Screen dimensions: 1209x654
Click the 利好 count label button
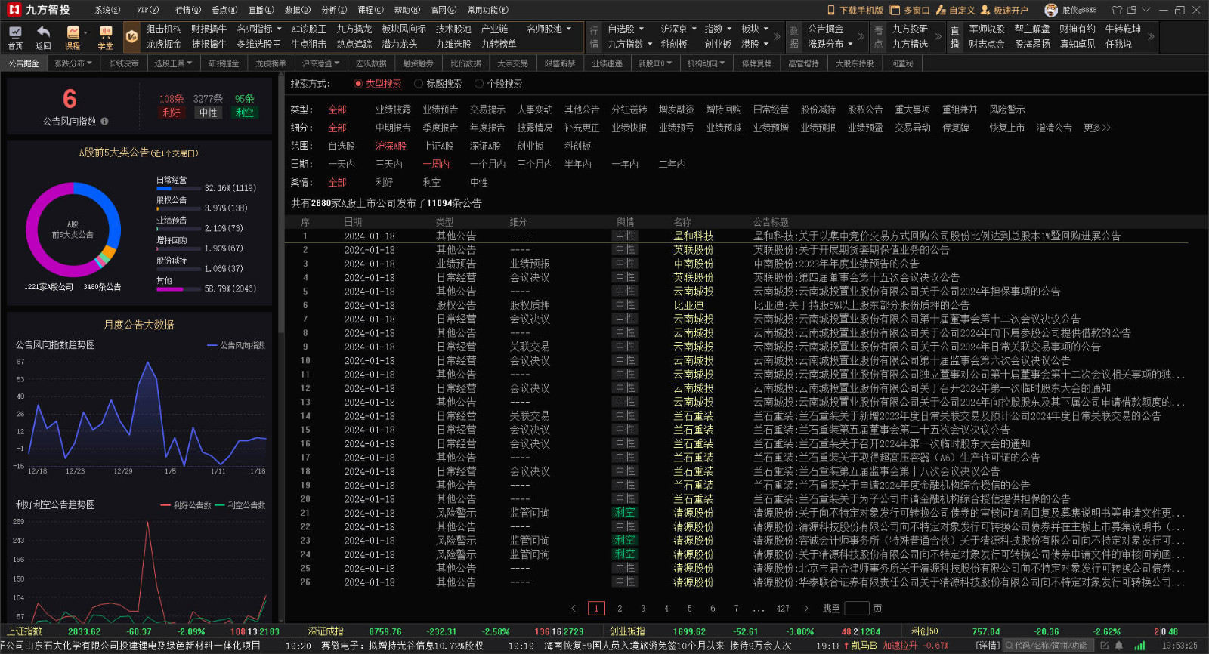(x=172, y=113)
